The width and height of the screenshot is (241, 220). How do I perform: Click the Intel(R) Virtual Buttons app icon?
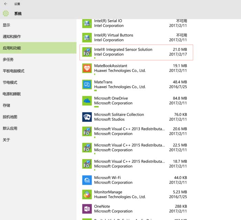pos(87,38)
